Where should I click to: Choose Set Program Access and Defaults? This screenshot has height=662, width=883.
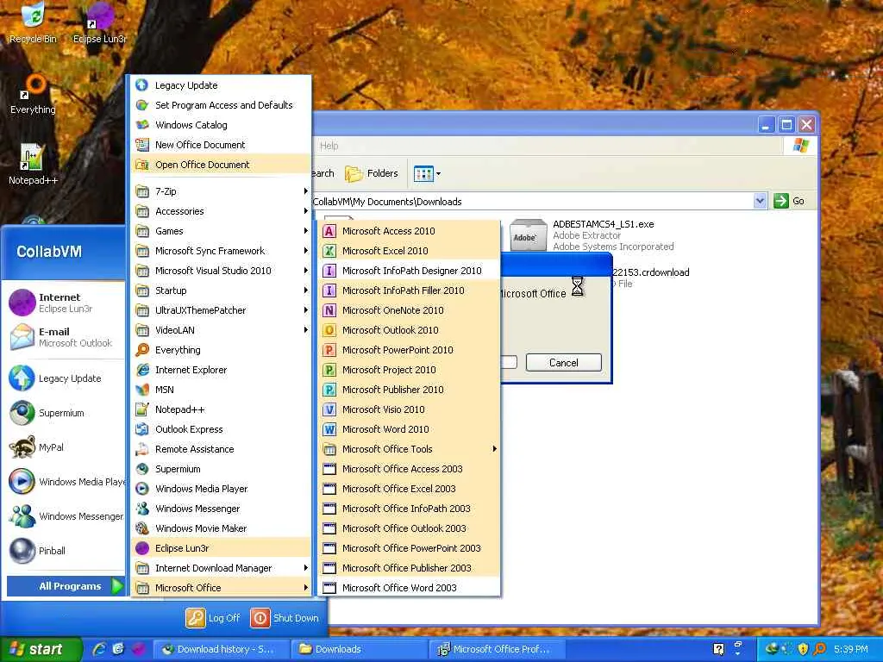(222, 104)
